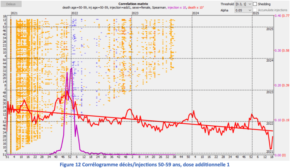
Task: Open the Threshold dropdown
Action: click(x=243, y=4)
